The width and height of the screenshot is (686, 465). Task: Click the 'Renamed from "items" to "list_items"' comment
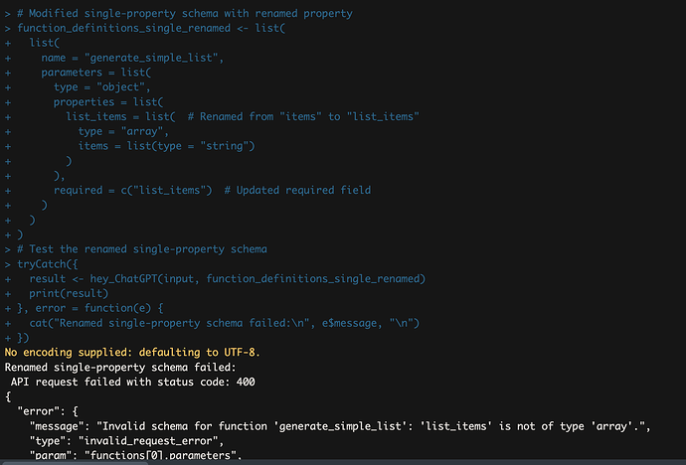click(x=308, y=117)
